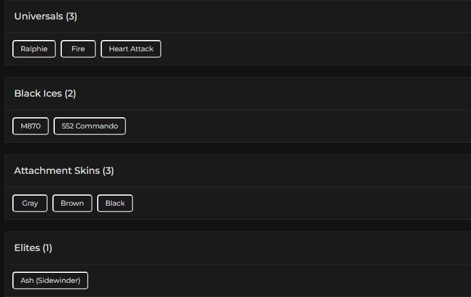
Task: Select the Gray attachment skin
Action: [x=30, y=203]
